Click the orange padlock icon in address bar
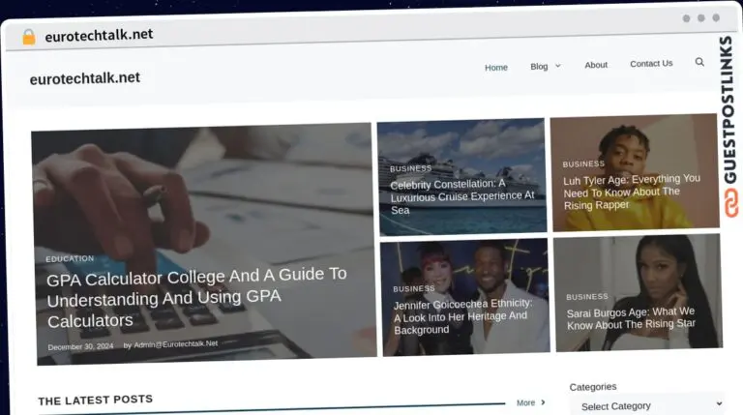The width and height of the screenshot is (743, 415). [29, 37]
